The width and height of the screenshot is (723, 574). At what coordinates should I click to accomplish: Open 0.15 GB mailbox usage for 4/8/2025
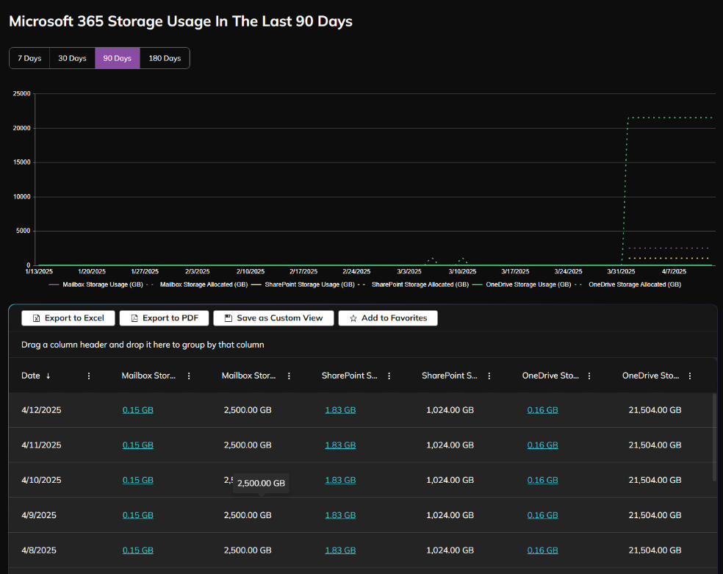click(x=138, y=550)
